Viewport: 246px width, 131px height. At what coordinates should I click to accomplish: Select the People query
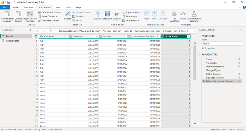[16, 36]
